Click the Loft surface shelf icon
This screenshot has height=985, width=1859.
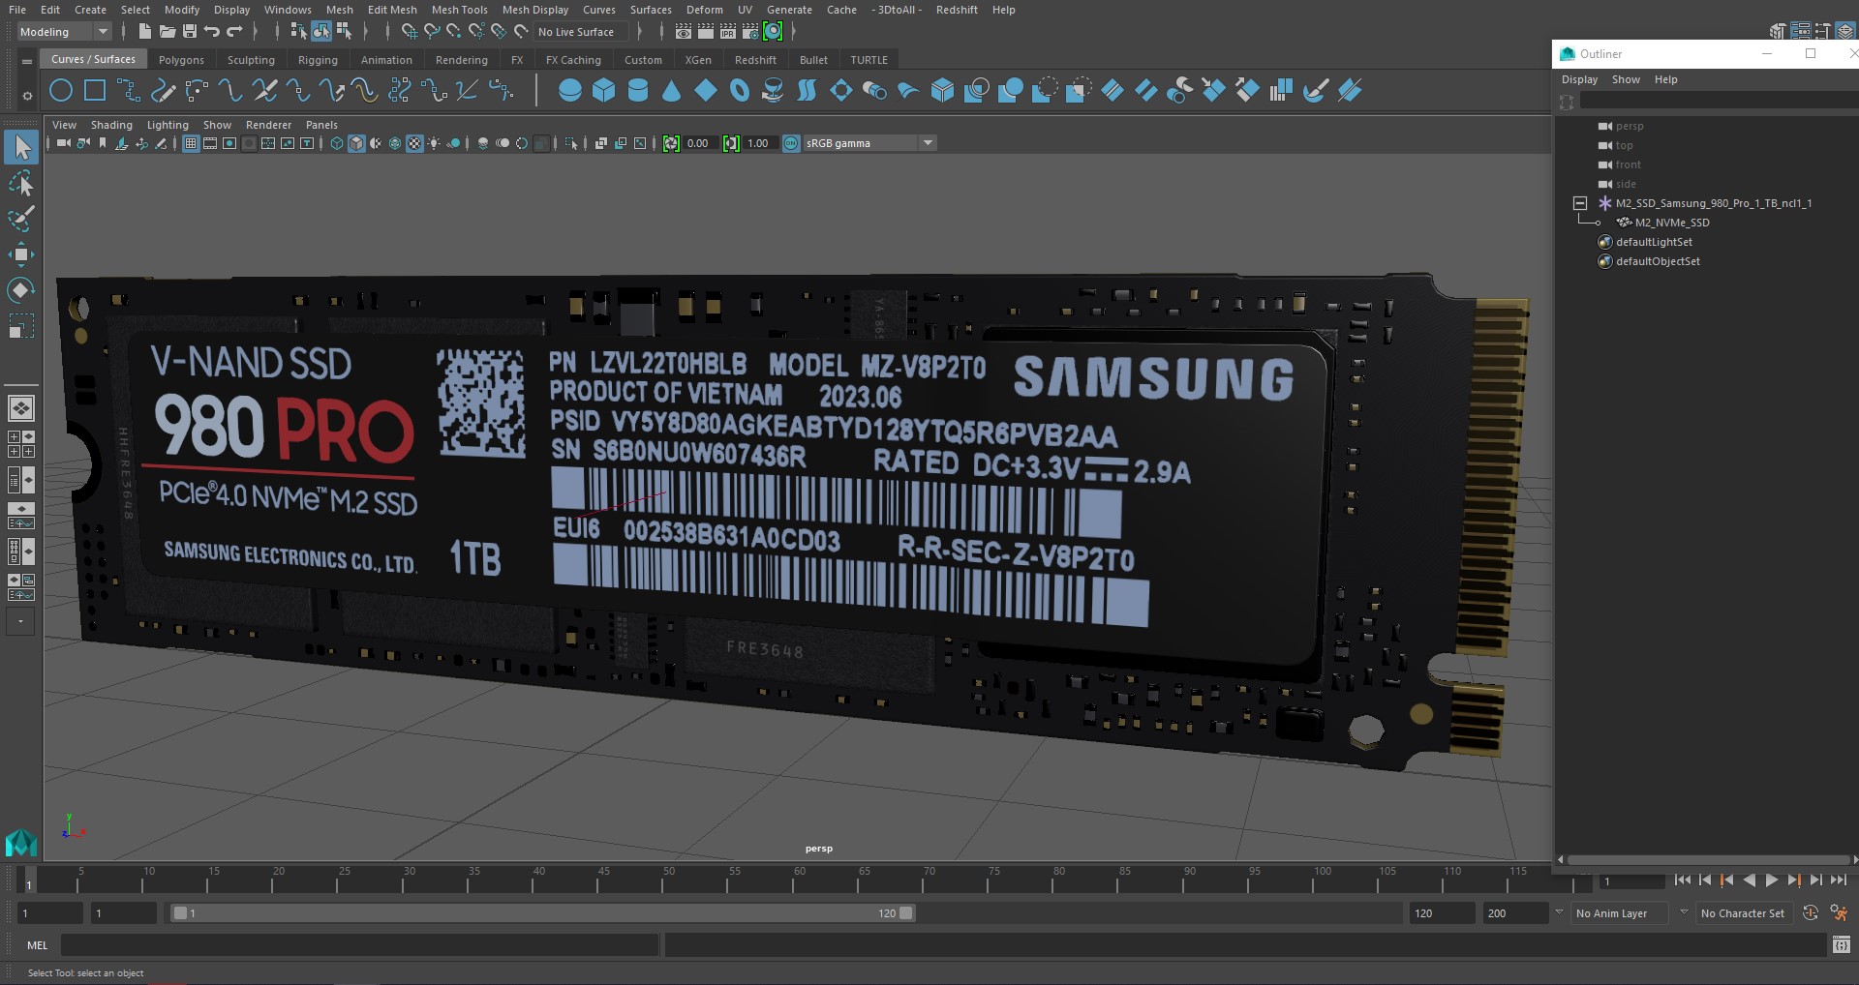(807, 91)
